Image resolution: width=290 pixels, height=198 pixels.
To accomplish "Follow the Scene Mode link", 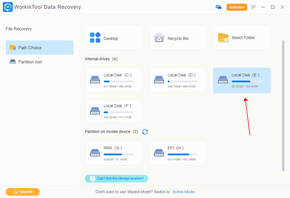I will (183, 192).
